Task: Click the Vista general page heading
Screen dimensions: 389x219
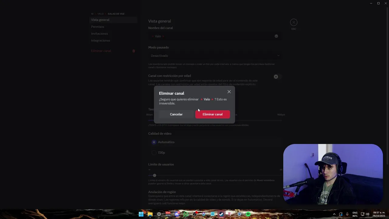Action: [x=160, y=21]
